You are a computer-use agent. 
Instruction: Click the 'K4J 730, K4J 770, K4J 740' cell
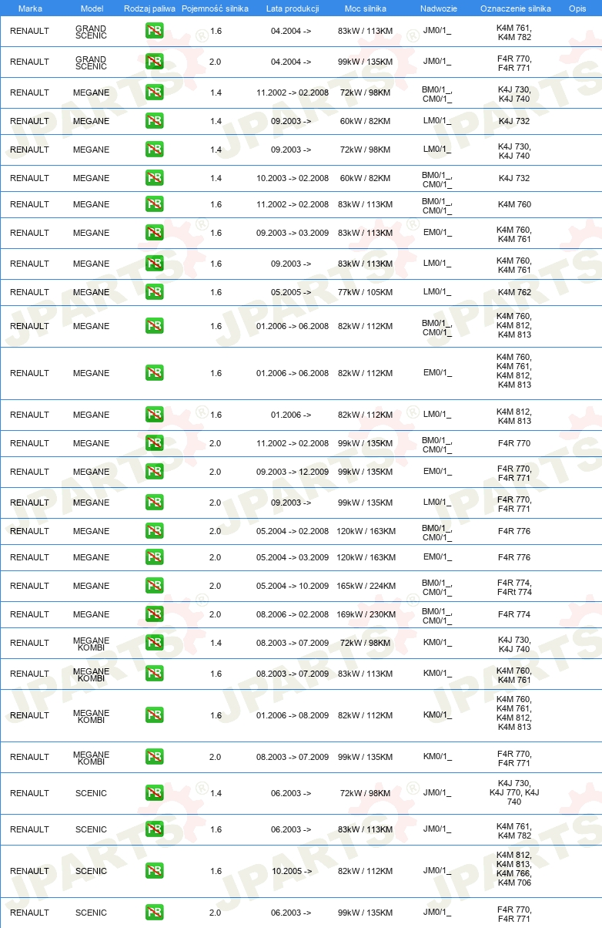pyautogui.click(x=514, y=792)
